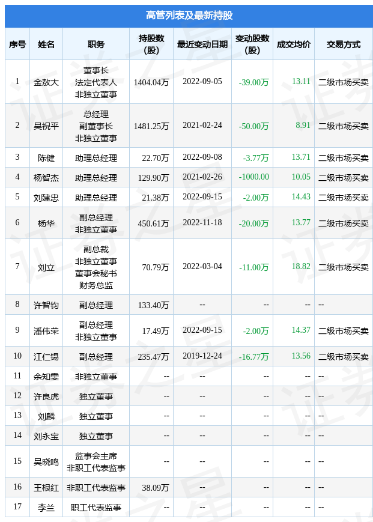Click the name 金敖大
This screenshot has width=373, height=522.
pyautogui.click(x=46, y=82)
